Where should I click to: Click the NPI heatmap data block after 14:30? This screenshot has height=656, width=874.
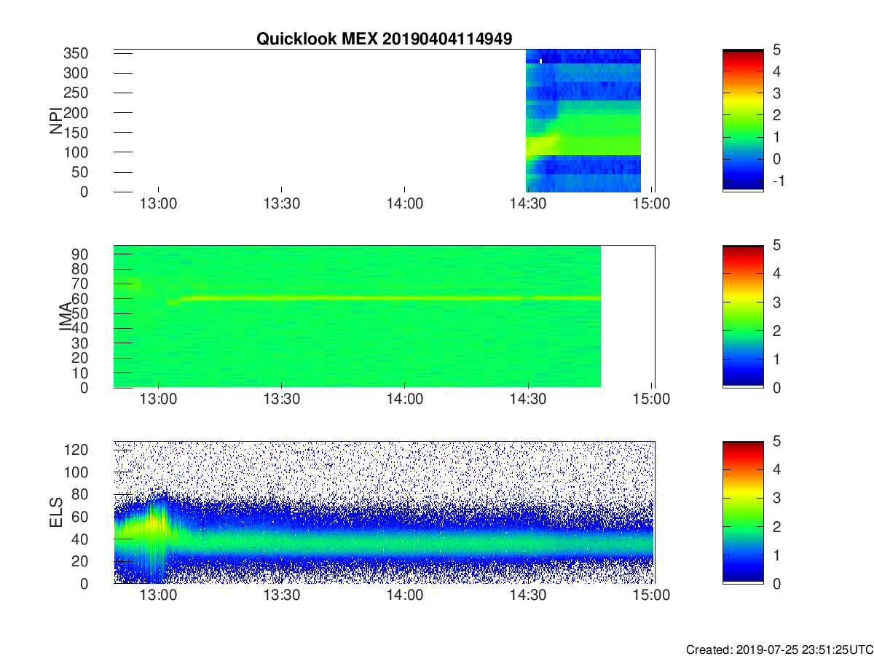click(583, 120)
